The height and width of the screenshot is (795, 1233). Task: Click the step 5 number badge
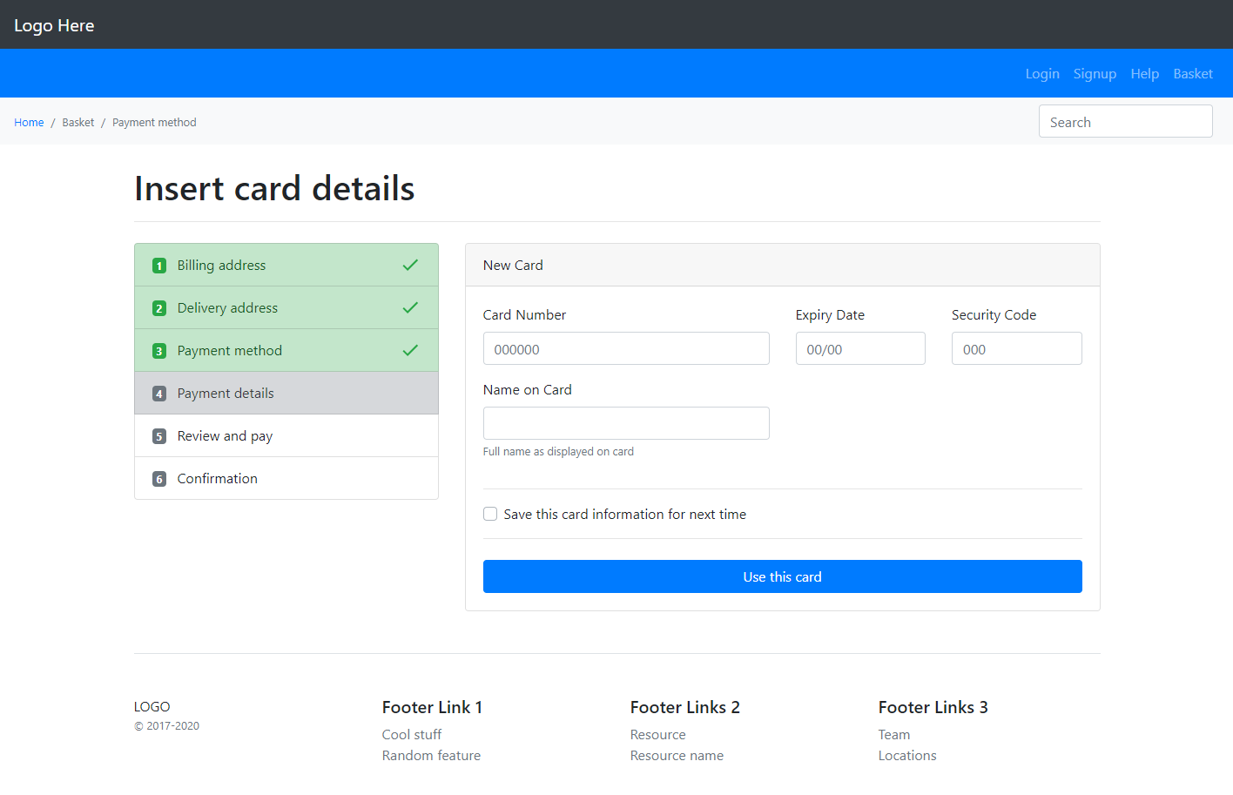(x=159, y=436)
